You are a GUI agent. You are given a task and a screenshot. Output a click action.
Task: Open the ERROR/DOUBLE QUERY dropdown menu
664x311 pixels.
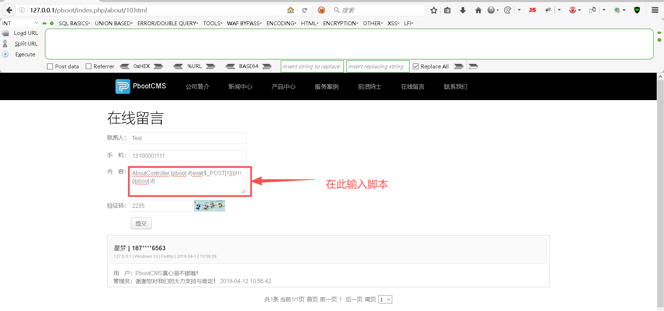pyautogui.click(x=168, y=23)
